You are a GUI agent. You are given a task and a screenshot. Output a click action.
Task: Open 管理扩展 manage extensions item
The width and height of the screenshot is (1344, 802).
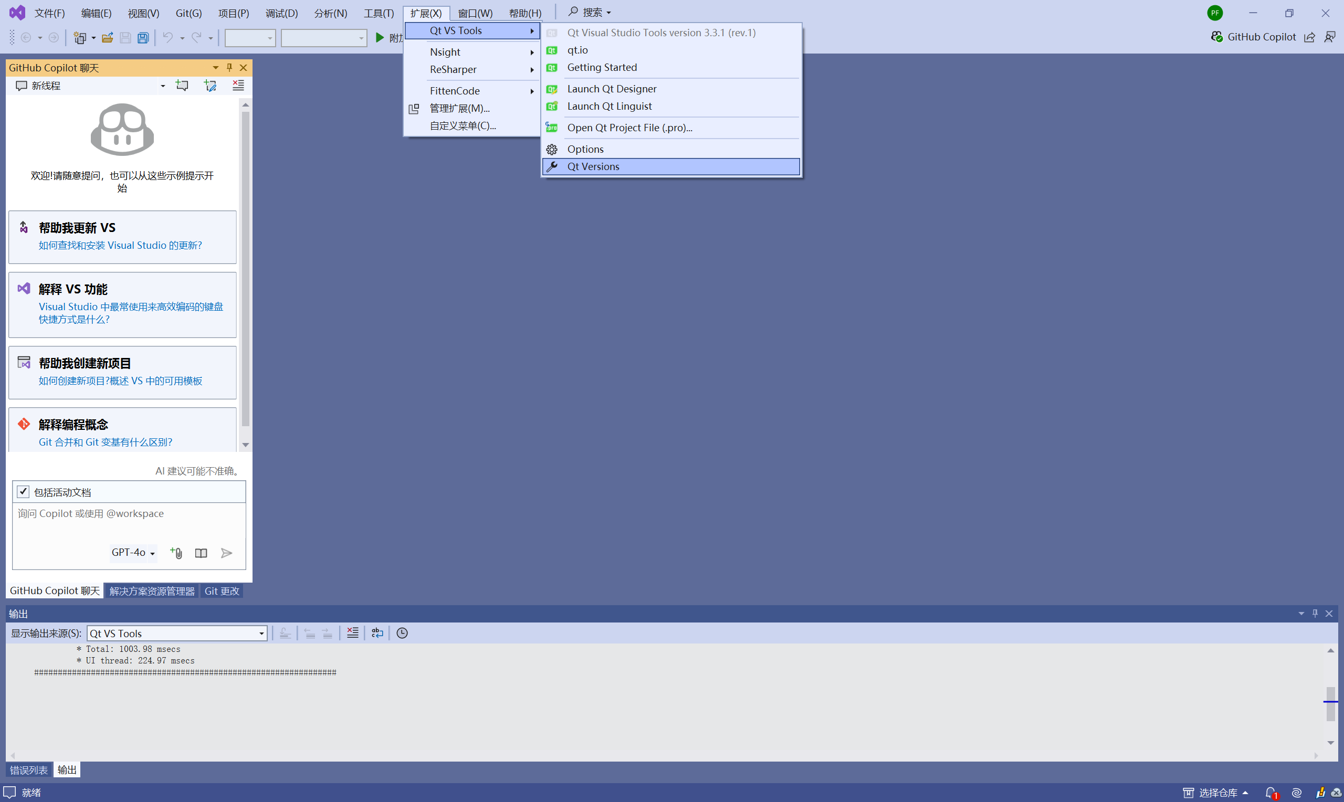point(472,108)
